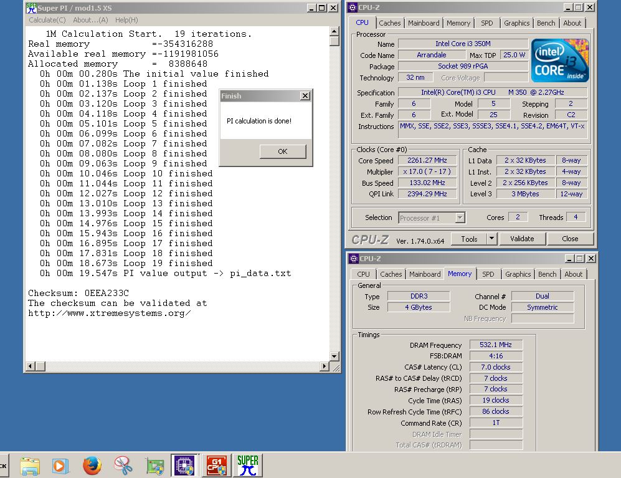Click the Arrandale code name value

[x=431, y=55]
